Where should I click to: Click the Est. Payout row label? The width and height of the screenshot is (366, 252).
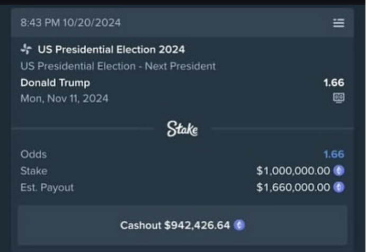click(x=47, y=187)
